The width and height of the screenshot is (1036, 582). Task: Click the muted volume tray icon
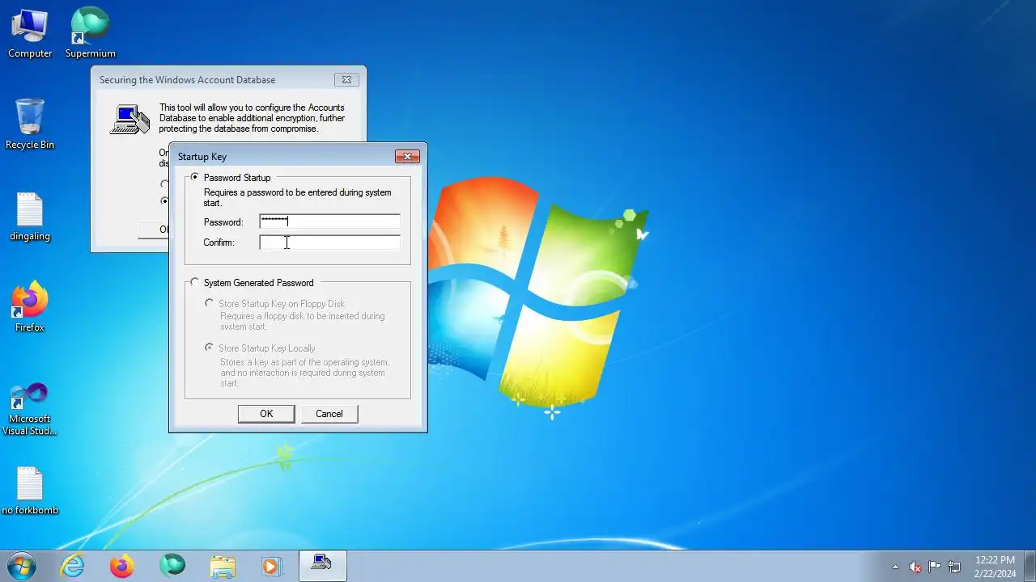pos(915,567)
